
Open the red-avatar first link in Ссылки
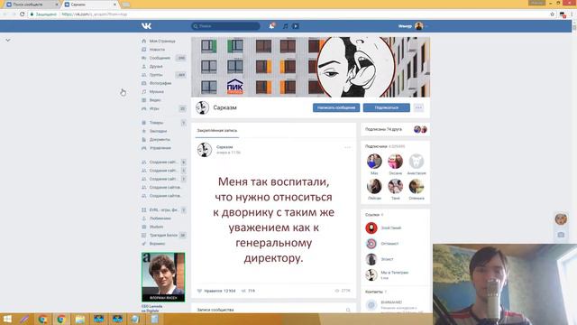[371, 227]
